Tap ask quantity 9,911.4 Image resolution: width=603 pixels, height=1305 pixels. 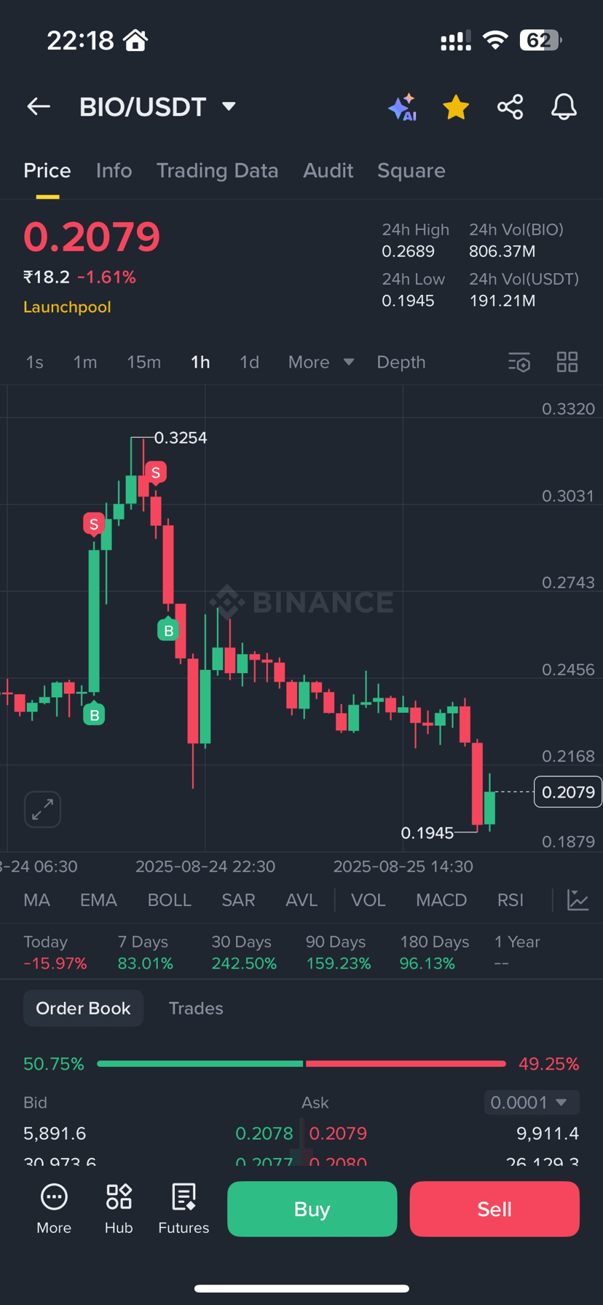point(548,1133)
